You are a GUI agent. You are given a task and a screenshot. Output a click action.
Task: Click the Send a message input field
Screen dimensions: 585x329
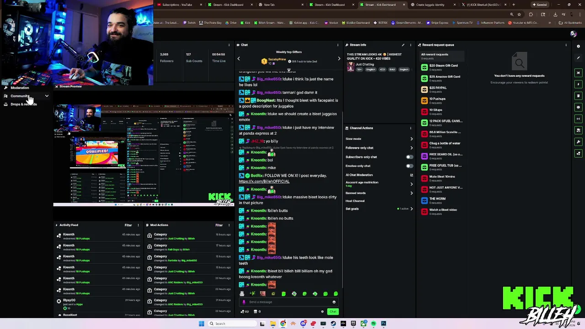(x=288, y=302)
